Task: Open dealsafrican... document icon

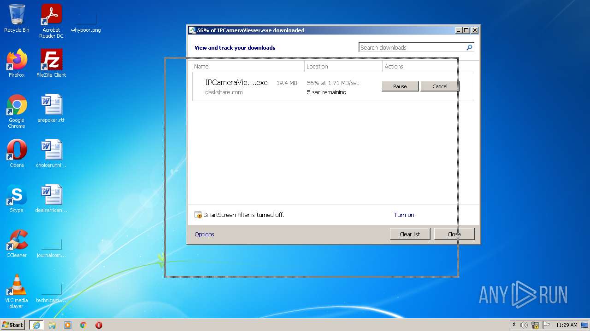Action: click(51, 199)
